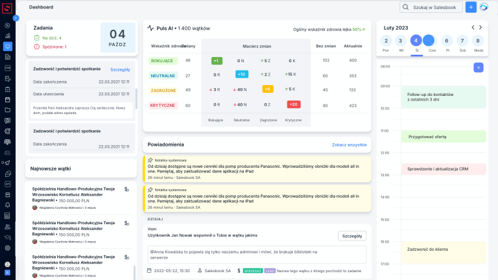This screenshot has height=280, width=498.
Task: Click the Salesbook logo in the sidebar
Action: click(x=7, y=7)
